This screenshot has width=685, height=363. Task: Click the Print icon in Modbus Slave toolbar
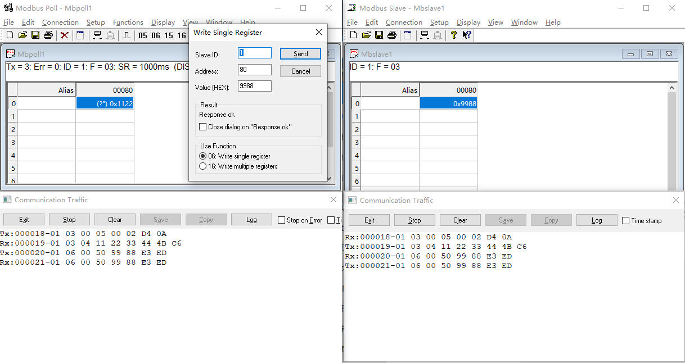click(x=392, y=35)
